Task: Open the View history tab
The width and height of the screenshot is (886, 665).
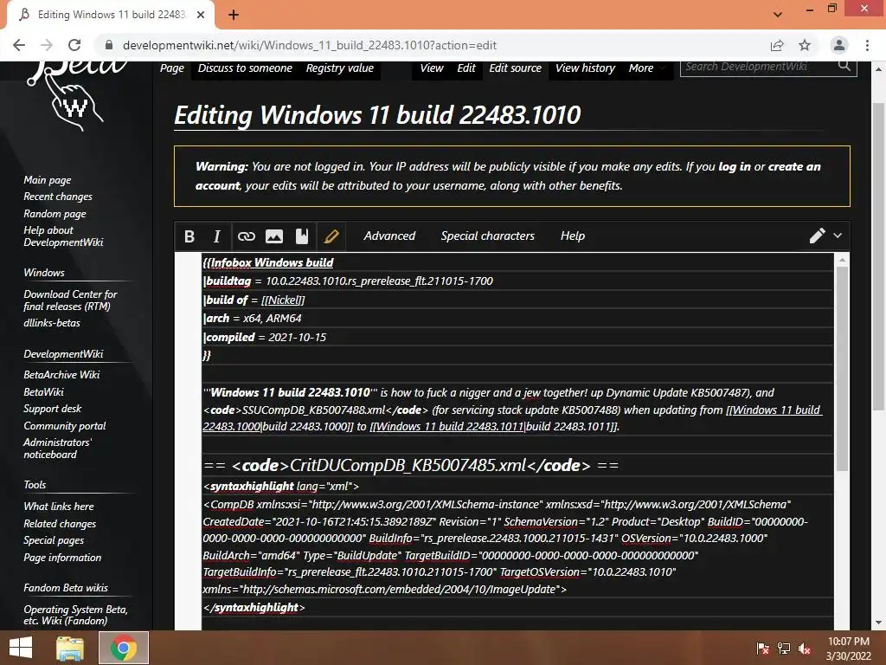Action: (586, 68)
